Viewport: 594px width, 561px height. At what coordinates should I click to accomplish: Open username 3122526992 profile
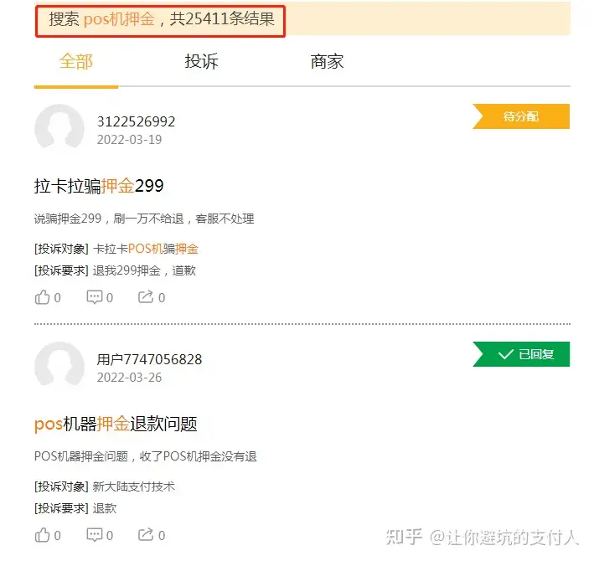click(x=136, y=121)
